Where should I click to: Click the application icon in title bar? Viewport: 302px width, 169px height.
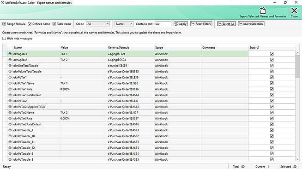[2, 2]
